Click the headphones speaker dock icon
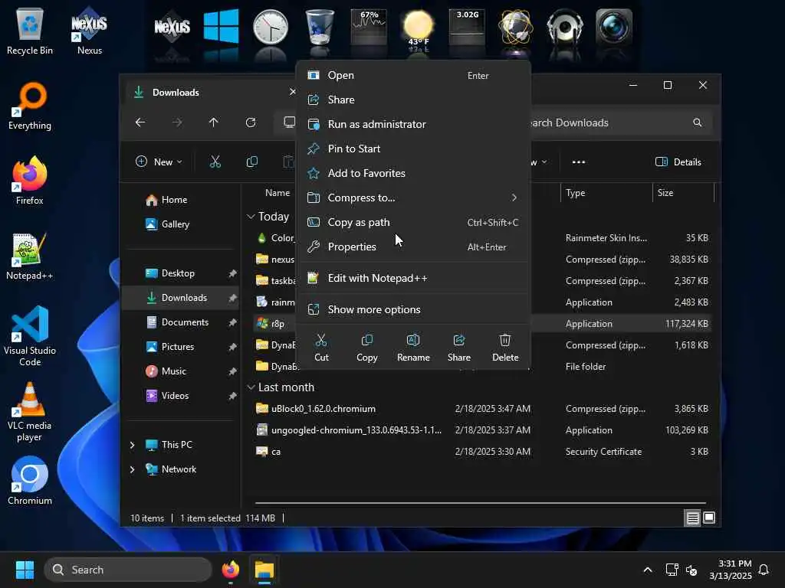The height and width of the screenshot is (588, 785). click(565, 27)
